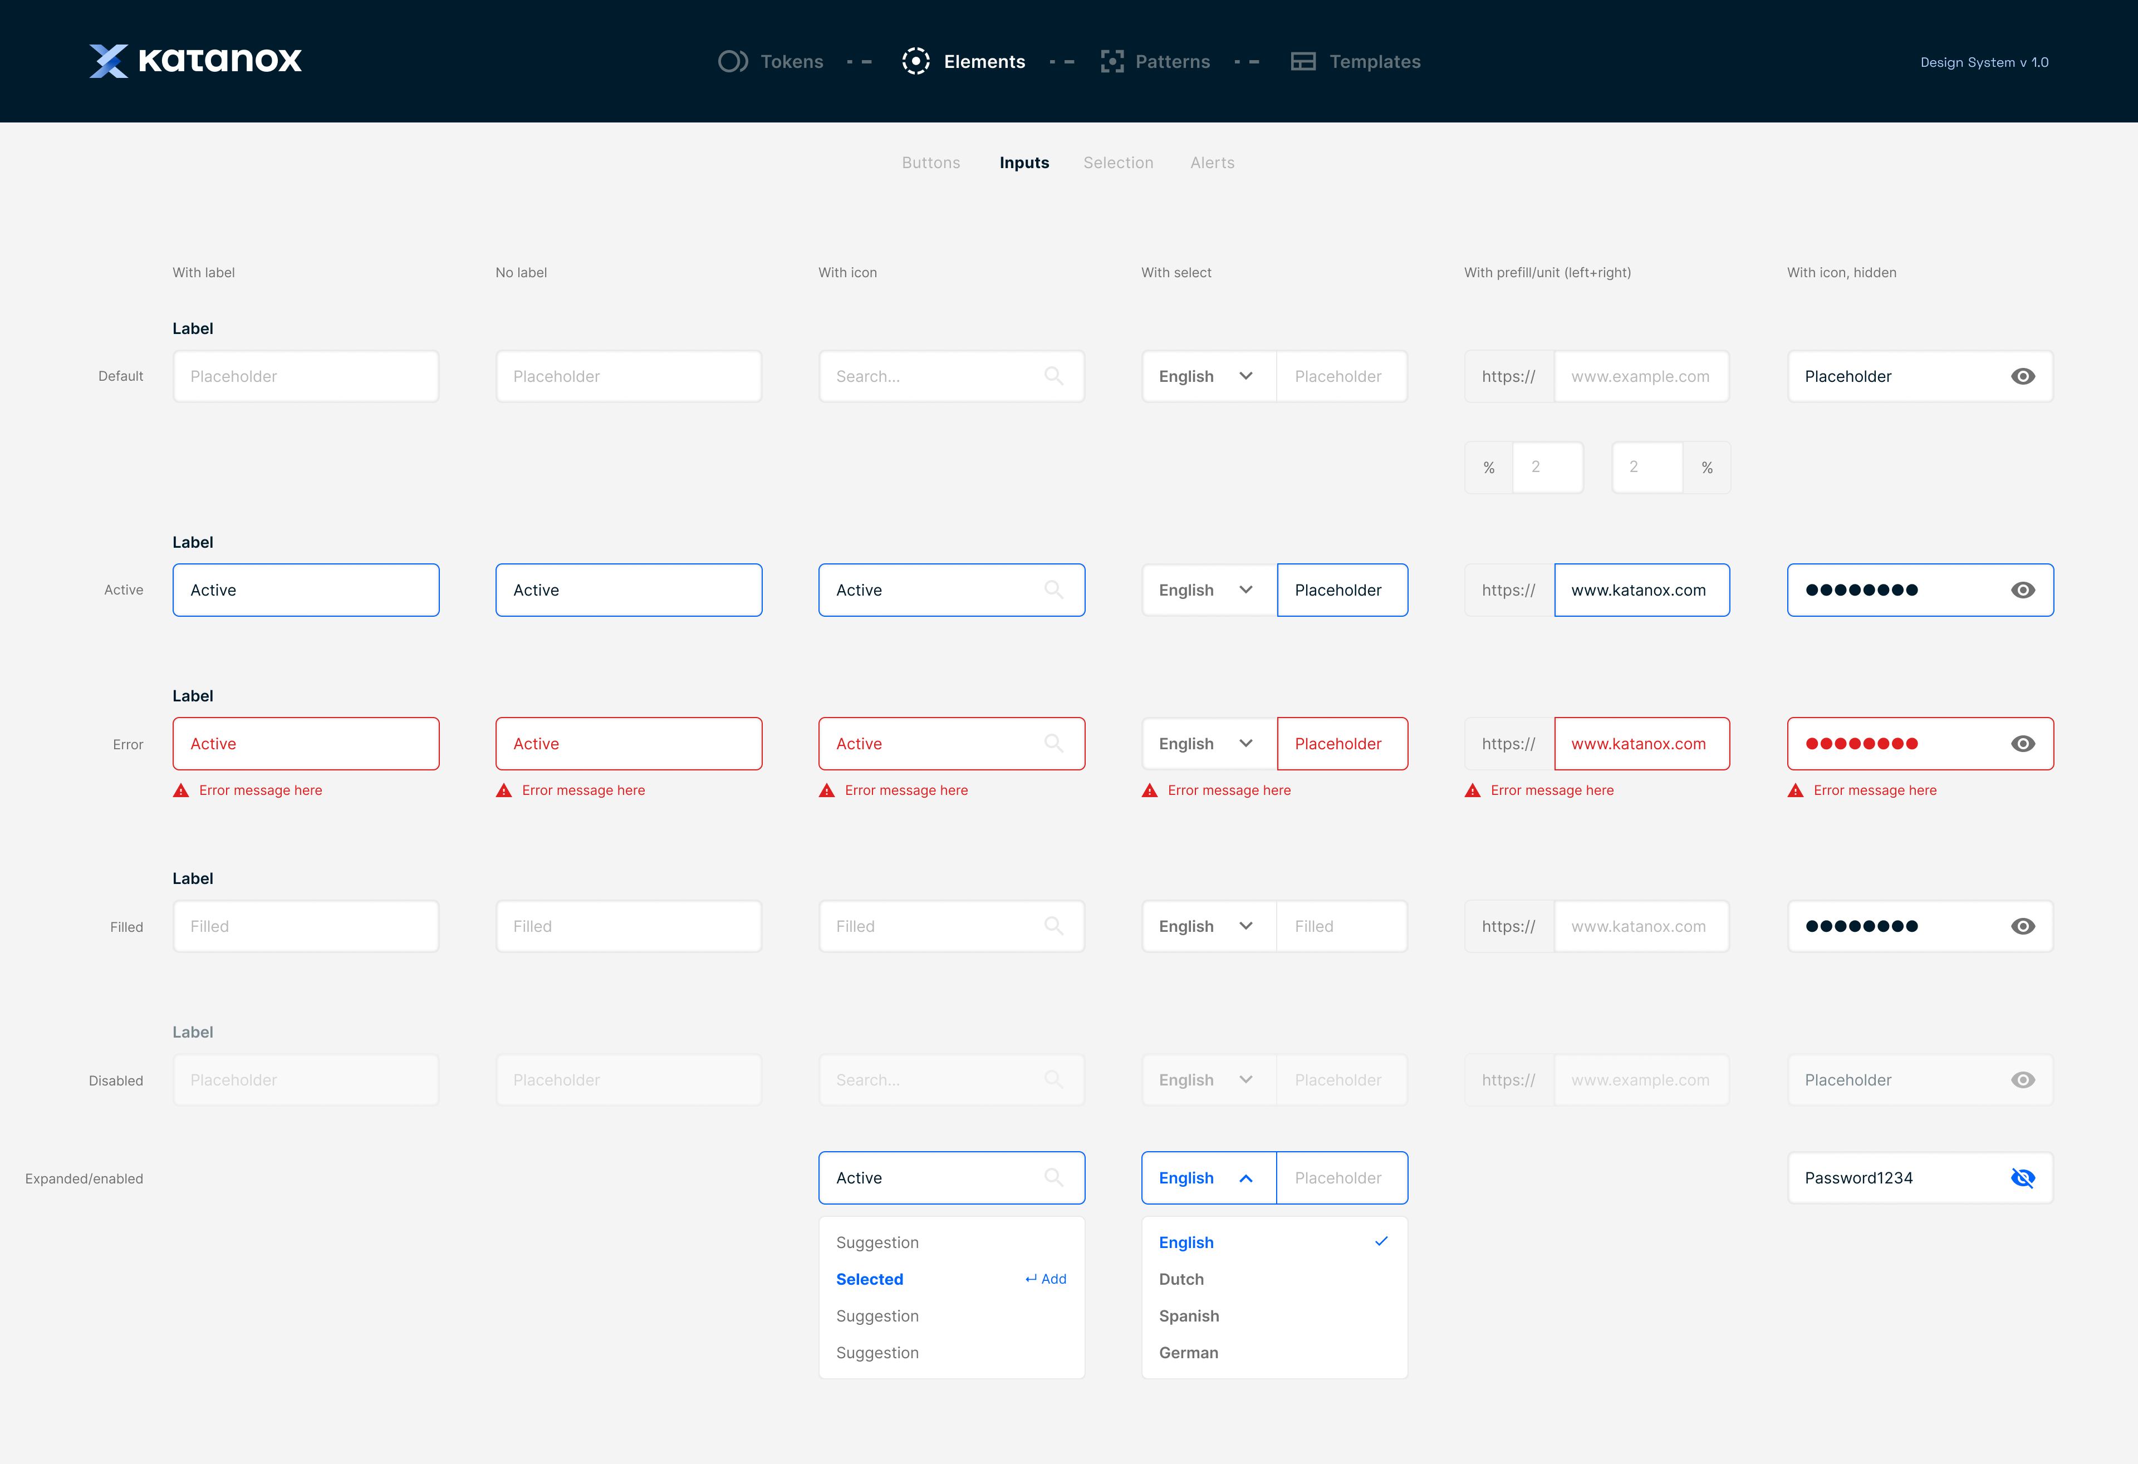Click the Expanded row Active search input
This screenshot has height=1464, width=2138.
click(952, 1177)
